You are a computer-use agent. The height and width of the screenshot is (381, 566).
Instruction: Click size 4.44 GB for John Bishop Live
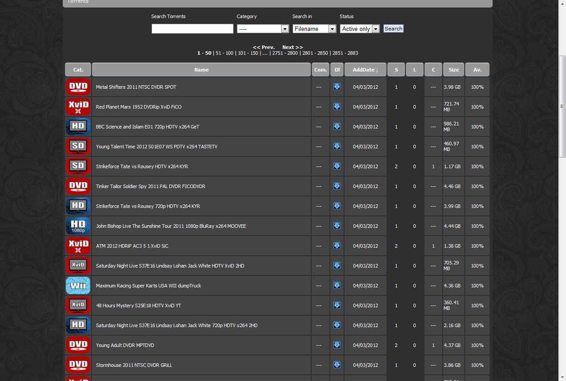coord(452,226)
